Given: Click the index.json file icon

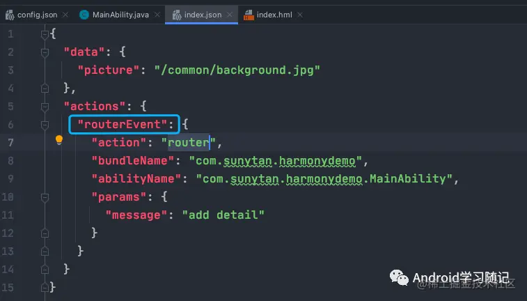Looking at the screenshot, I should 177,15.
